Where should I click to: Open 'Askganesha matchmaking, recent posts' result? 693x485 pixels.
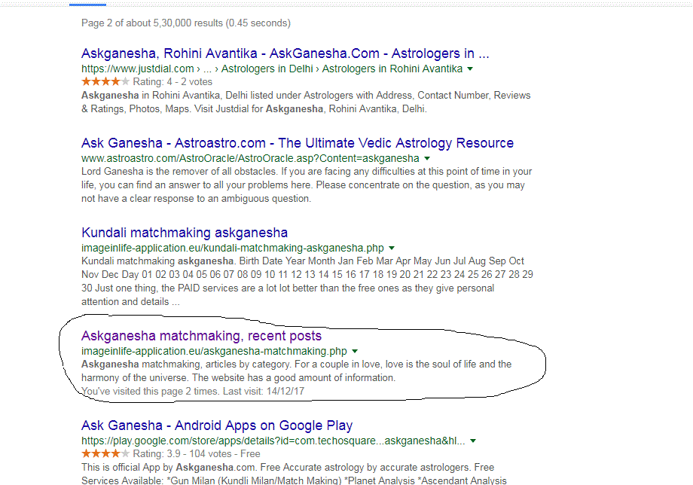(x=202, y=336)
